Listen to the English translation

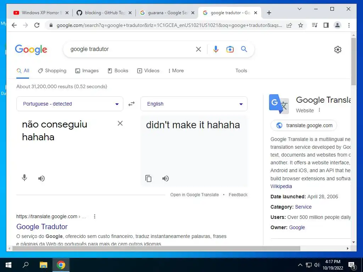pos(165,178)
